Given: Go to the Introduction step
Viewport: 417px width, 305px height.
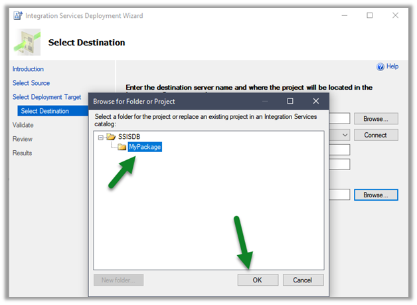Looking at the screenshot, I should [28, 69].
